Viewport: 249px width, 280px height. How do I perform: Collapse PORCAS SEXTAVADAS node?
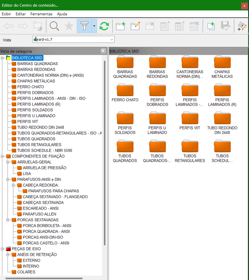tap(8, 220)
